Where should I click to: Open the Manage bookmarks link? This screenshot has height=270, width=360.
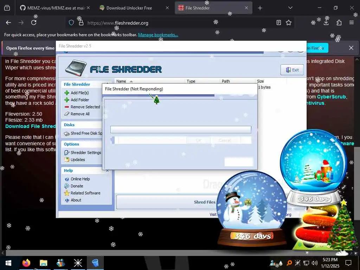pos(158,35)
